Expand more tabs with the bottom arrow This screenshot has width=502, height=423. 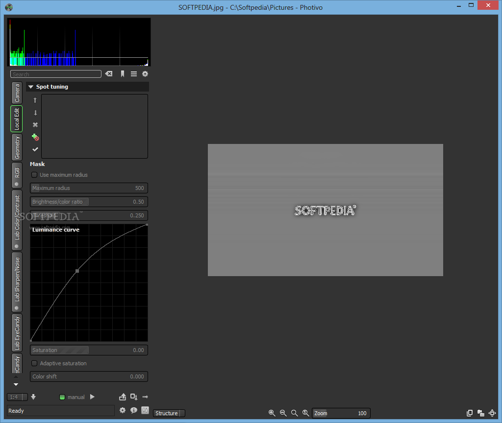pyautogui.click(x=16, y=384)
